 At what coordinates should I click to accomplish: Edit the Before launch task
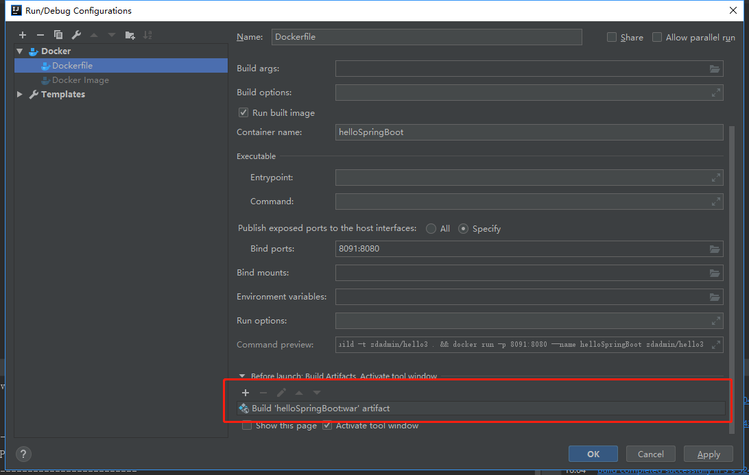[x=281, y=393]
